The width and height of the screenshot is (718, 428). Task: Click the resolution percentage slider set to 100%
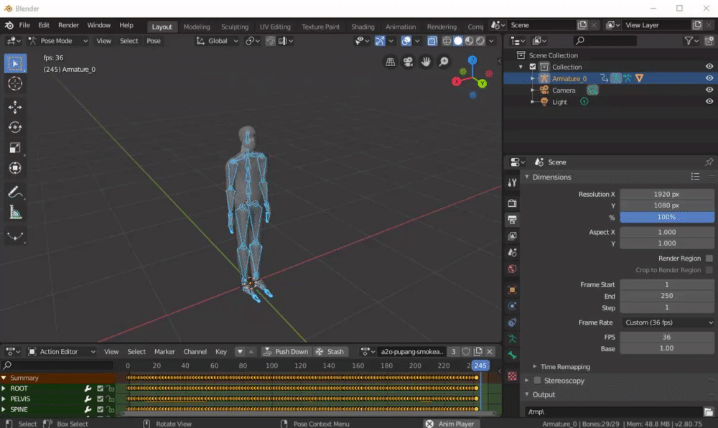click(x=667, y=217)
